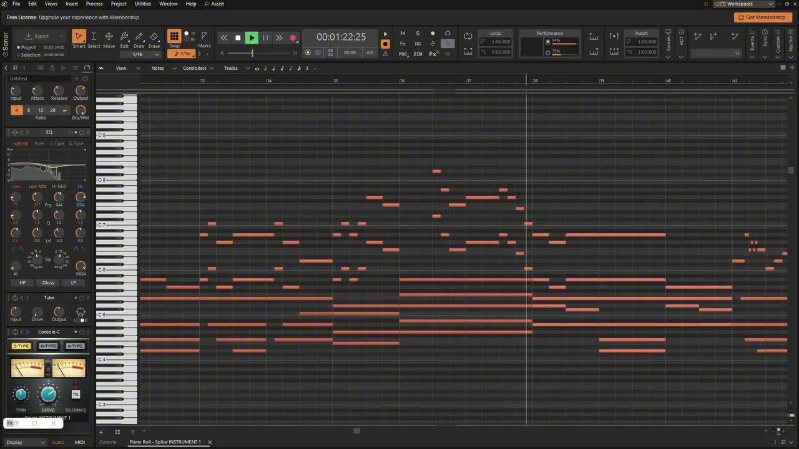Click the headphones icon in the mix module
Viewport: 799px width, 449px height.
pos(448,34)
